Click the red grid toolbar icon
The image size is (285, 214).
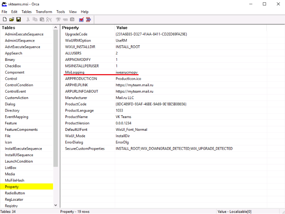tap(88, 19)
